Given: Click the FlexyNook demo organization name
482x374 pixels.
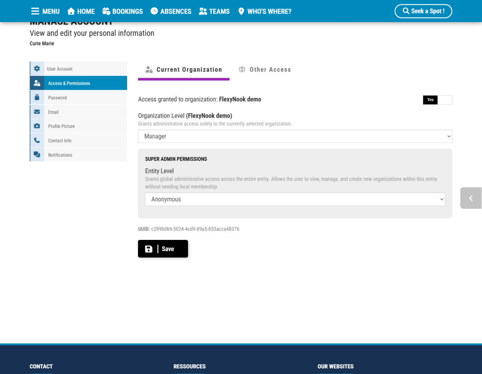Looking at the screenshot, I should click(x=240, y=99).
